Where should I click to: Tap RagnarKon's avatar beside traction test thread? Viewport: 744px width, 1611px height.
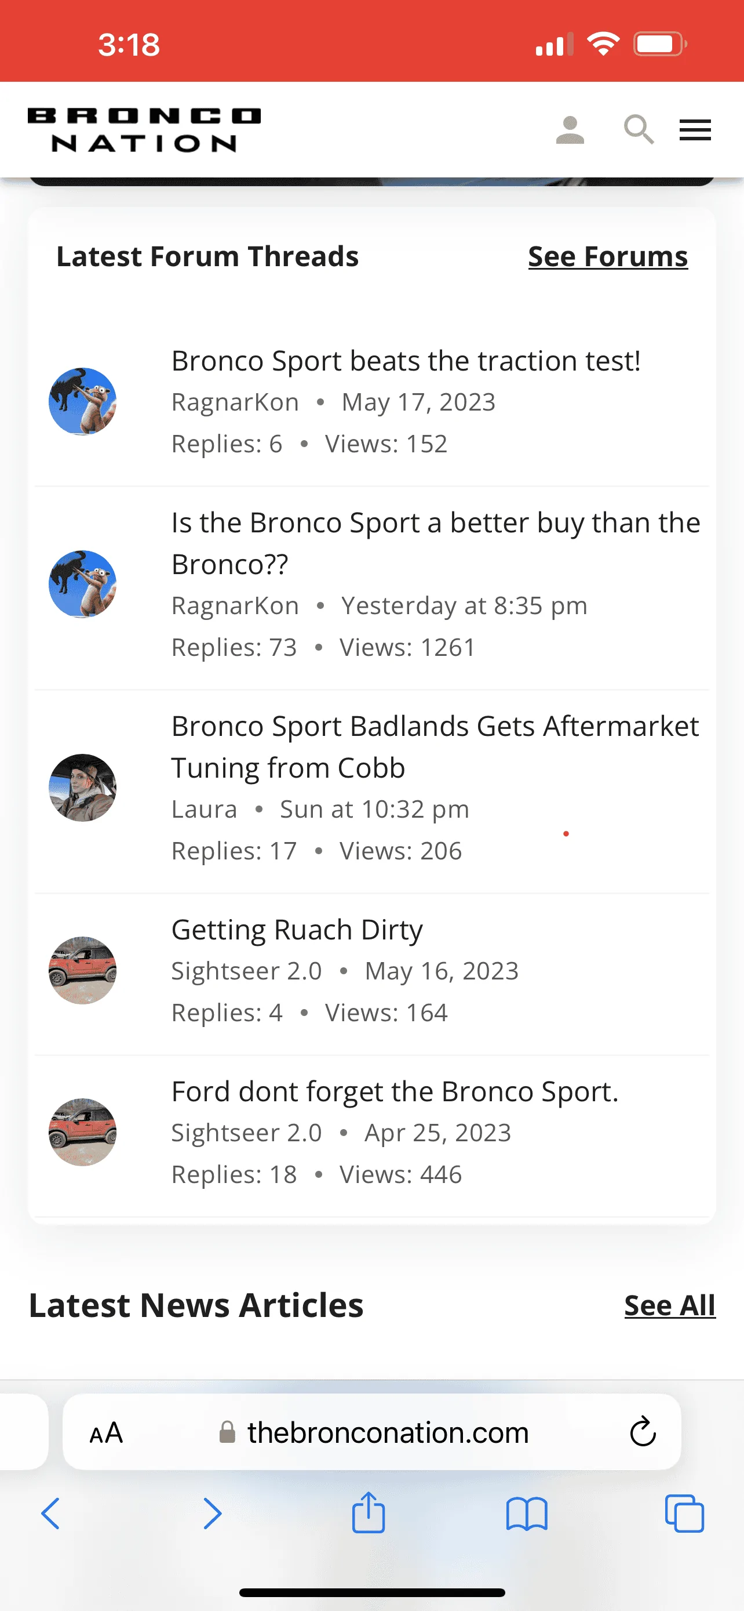[82, 401]
